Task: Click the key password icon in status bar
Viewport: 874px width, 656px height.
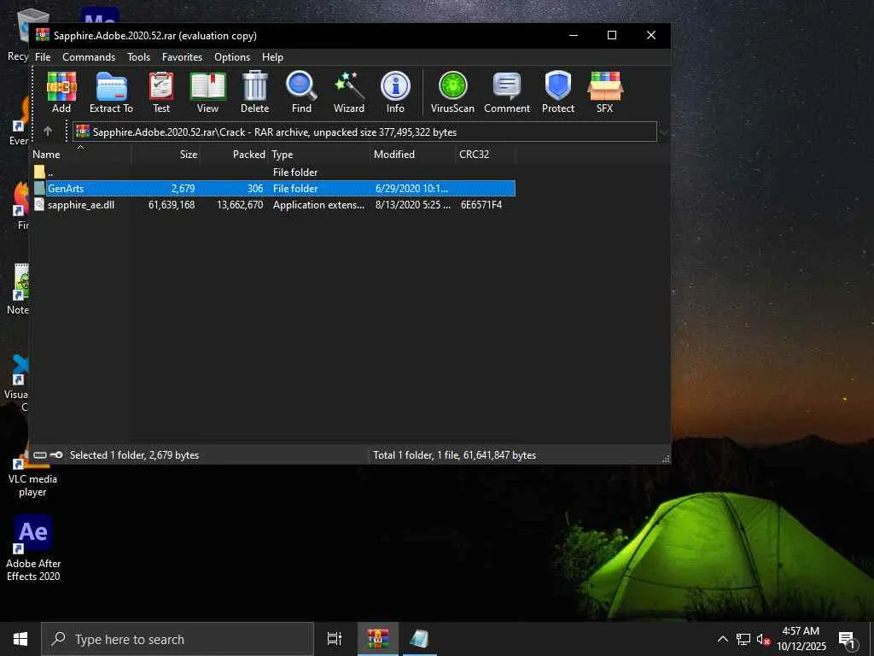Action: (x=56, y=455)
